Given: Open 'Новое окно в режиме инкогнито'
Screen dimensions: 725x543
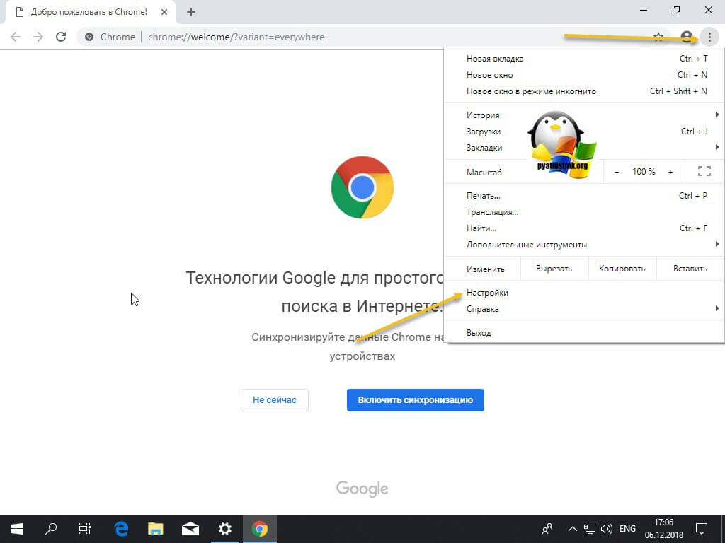Looking at the screenshot, I should [583, 91].
